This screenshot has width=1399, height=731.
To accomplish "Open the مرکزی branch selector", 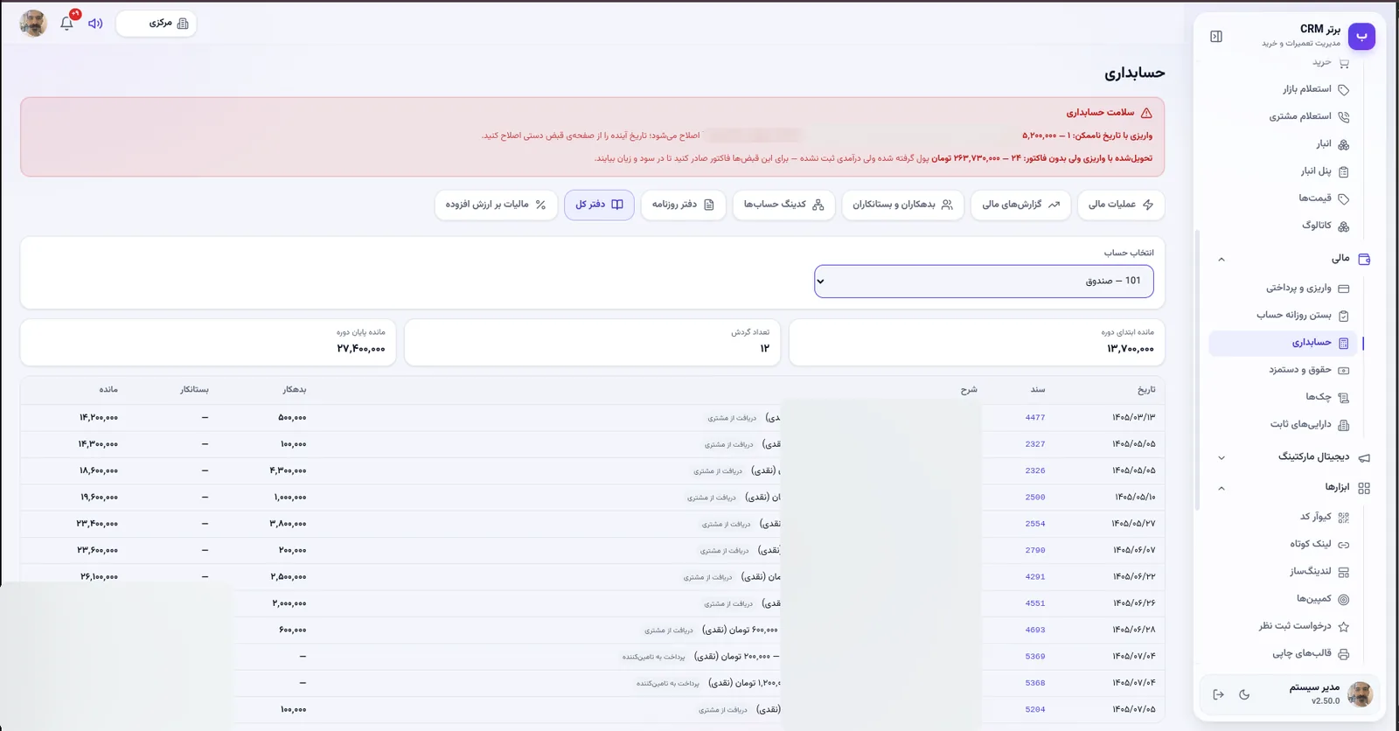I will coord(157,24).
